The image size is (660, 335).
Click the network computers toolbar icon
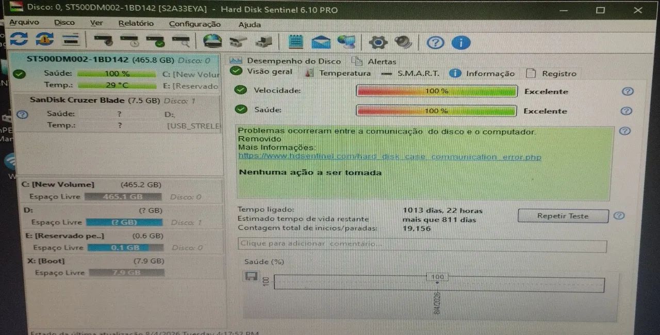346,42
